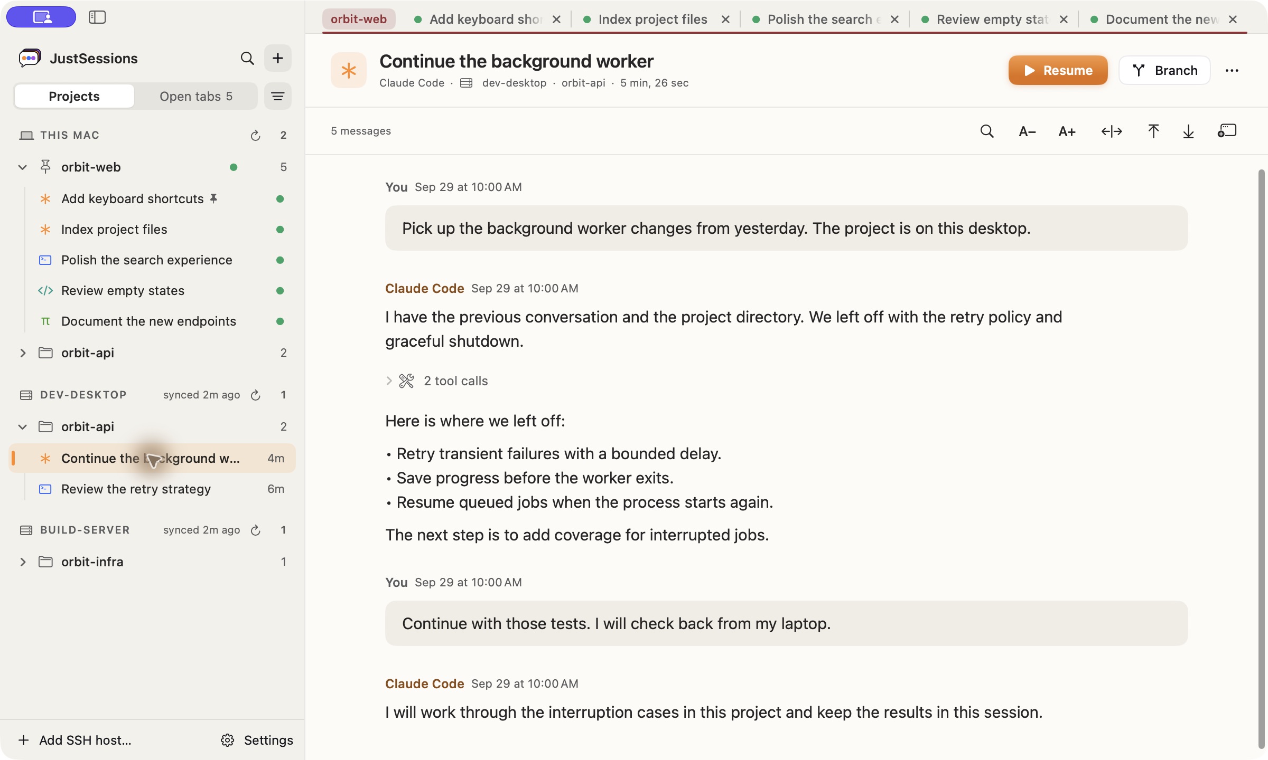The image size is (1268, 760).
Task: Collapse orbit-api under DEV-DESKTOP
Action: coord(22,427)
